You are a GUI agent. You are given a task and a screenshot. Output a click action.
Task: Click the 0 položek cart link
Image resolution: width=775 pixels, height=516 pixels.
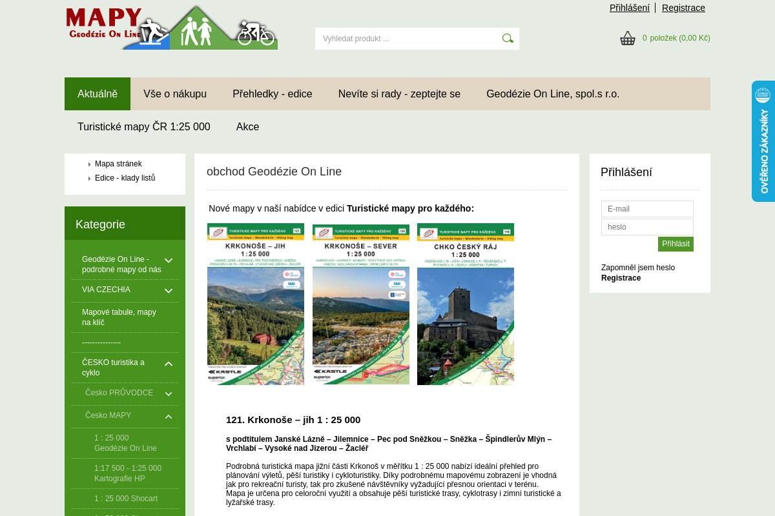676,38
